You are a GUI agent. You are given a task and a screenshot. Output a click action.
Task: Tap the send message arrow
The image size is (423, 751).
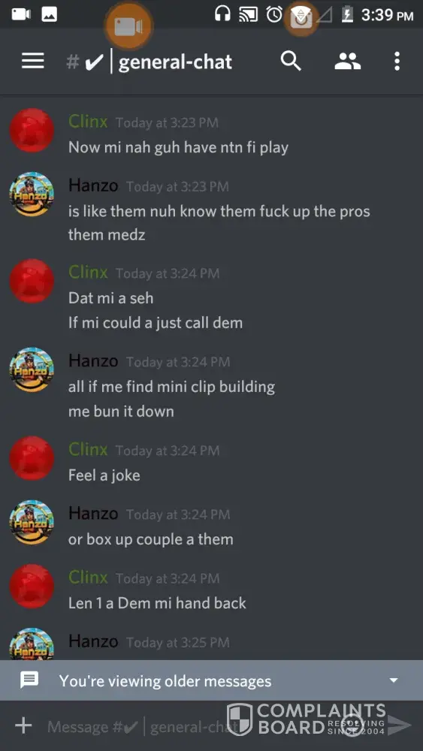click(400, 725)
